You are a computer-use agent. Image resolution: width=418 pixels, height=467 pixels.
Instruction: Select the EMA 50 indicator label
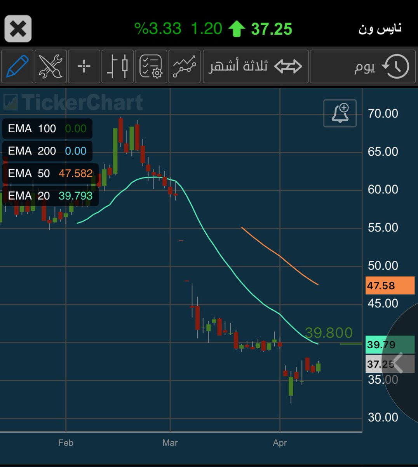[x=51, y=173]
